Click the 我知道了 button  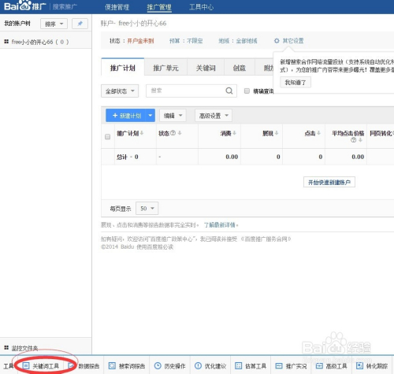(295, 83)
